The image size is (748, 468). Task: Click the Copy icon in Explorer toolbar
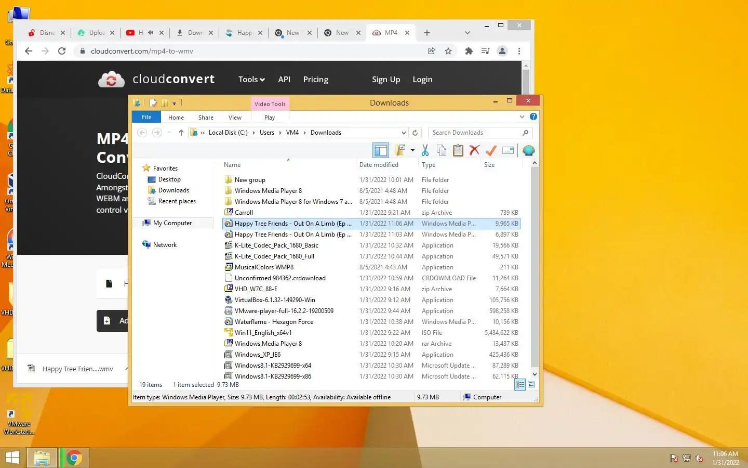(442, 150)
